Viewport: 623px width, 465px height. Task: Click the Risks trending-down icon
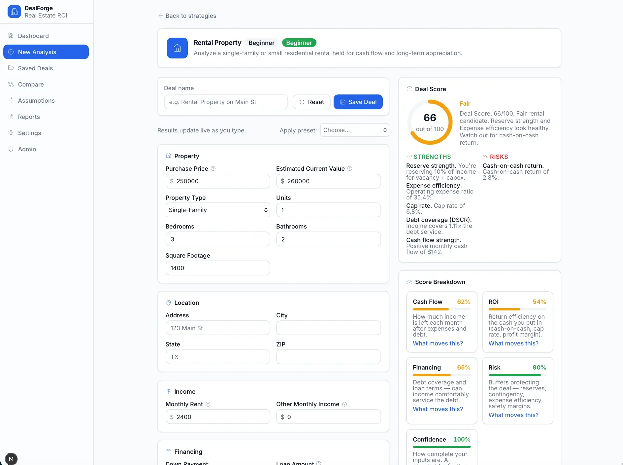pos(485,157)
